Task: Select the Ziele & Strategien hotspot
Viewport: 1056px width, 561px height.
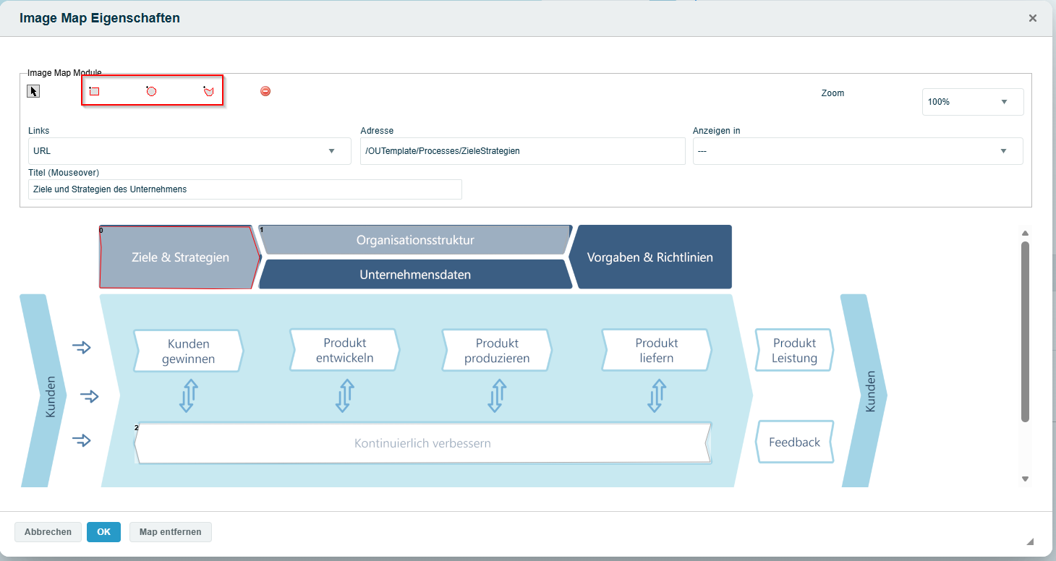Action: pos(179,257)
